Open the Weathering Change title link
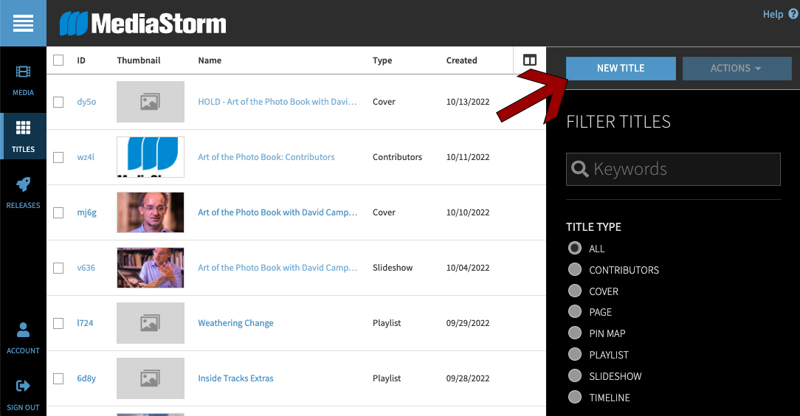This screenshot has width=800, height=416. point(235,323)
